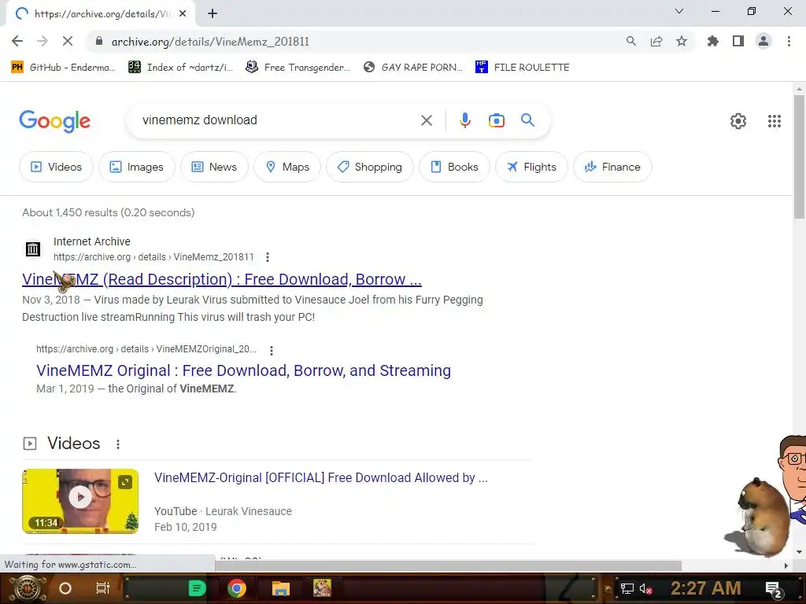Open the Google apps grid
The width and height of the screenshot is (806, 604).
(x=775, y=120)
